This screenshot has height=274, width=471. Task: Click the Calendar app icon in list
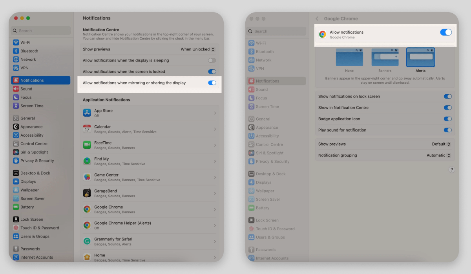point(87,129)
